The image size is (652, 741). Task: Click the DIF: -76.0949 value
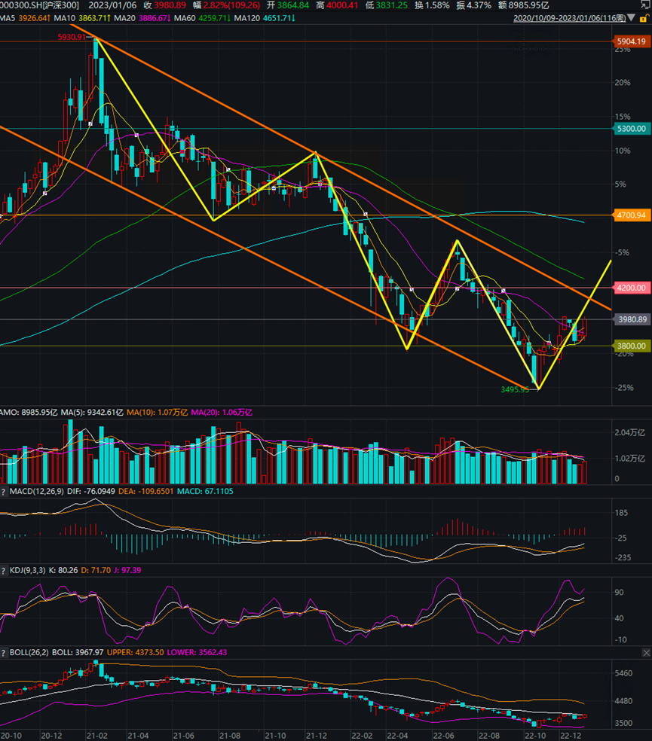pos(91,492)
